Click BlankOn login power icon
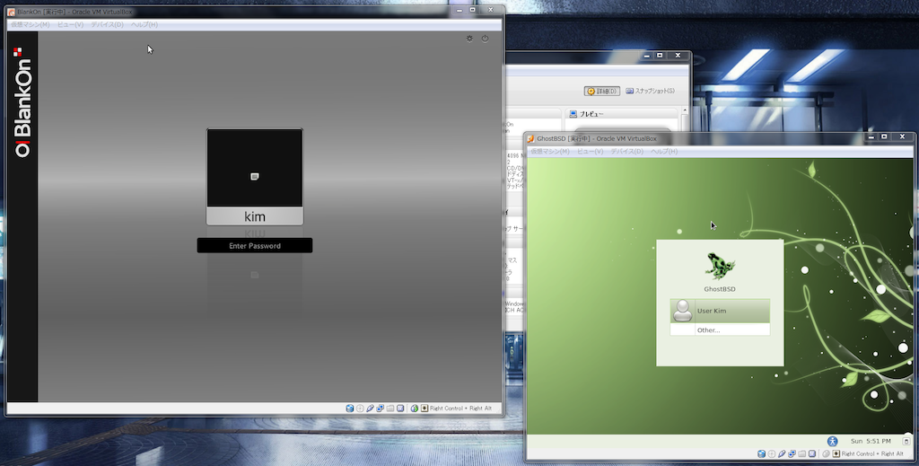 485,39
